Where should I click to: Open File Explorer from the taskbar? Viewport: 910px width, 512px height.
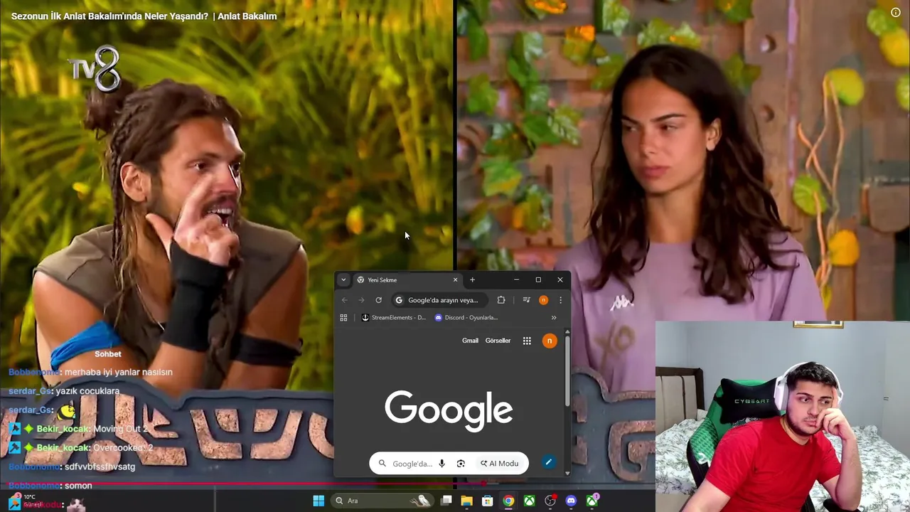(467, 501)
